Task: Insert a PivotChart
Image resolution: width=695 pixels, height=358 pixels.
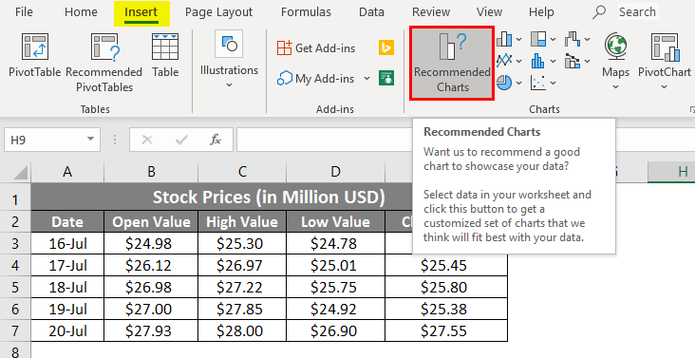Action: coord(665,60)
